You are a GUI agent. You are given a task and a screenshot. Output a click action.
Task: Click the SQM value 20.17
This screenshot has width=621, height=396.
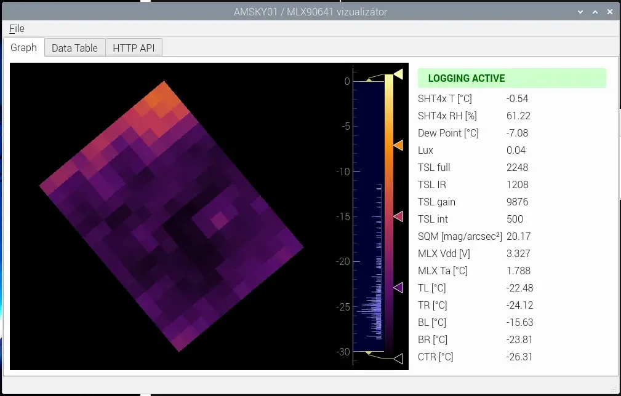(518, 236)
